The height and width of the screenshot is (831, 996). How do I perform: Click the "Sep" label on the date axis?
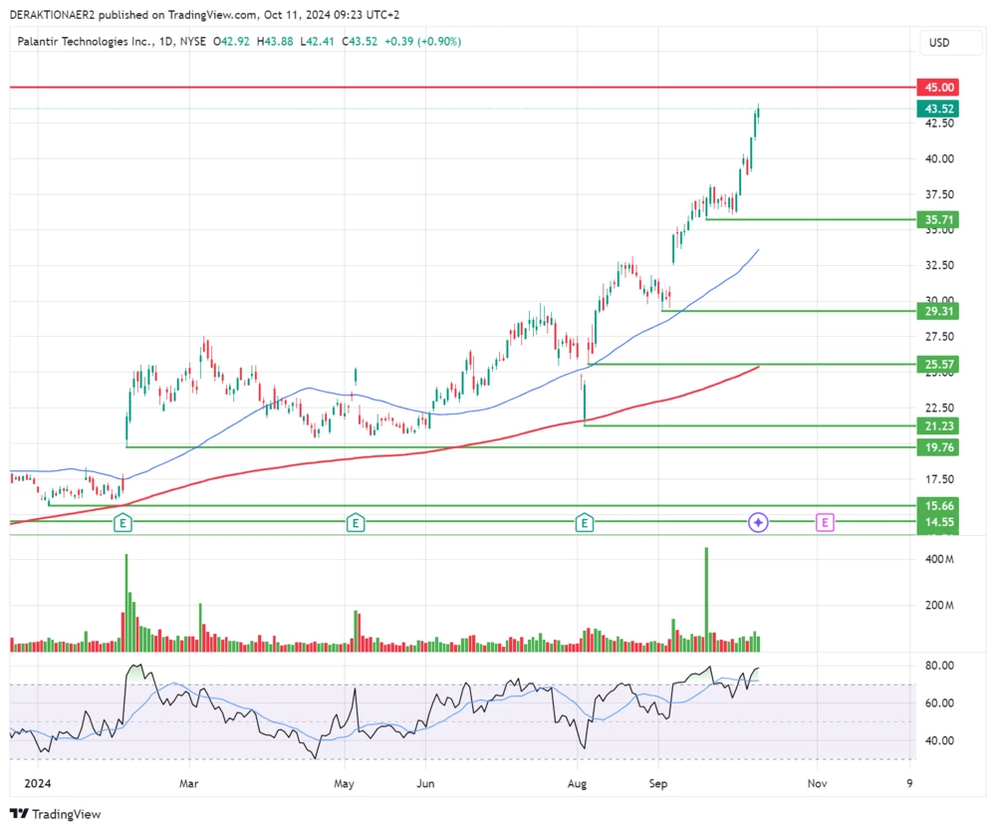656,784
